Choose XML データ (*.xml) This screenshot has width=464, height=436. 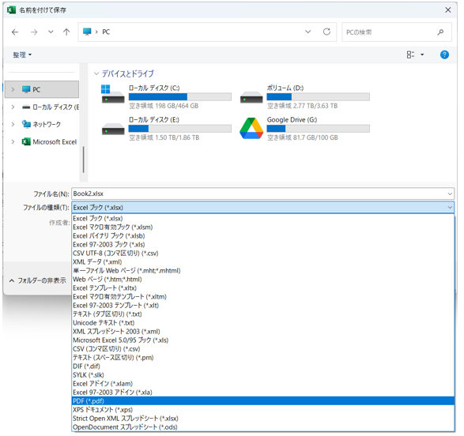click(x=263, y=262)
